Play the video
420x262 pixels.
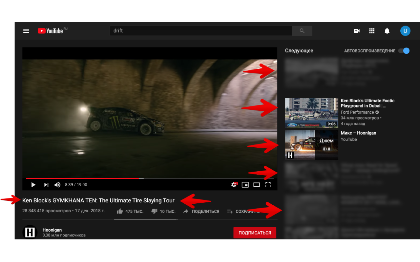tap(33, 185)
